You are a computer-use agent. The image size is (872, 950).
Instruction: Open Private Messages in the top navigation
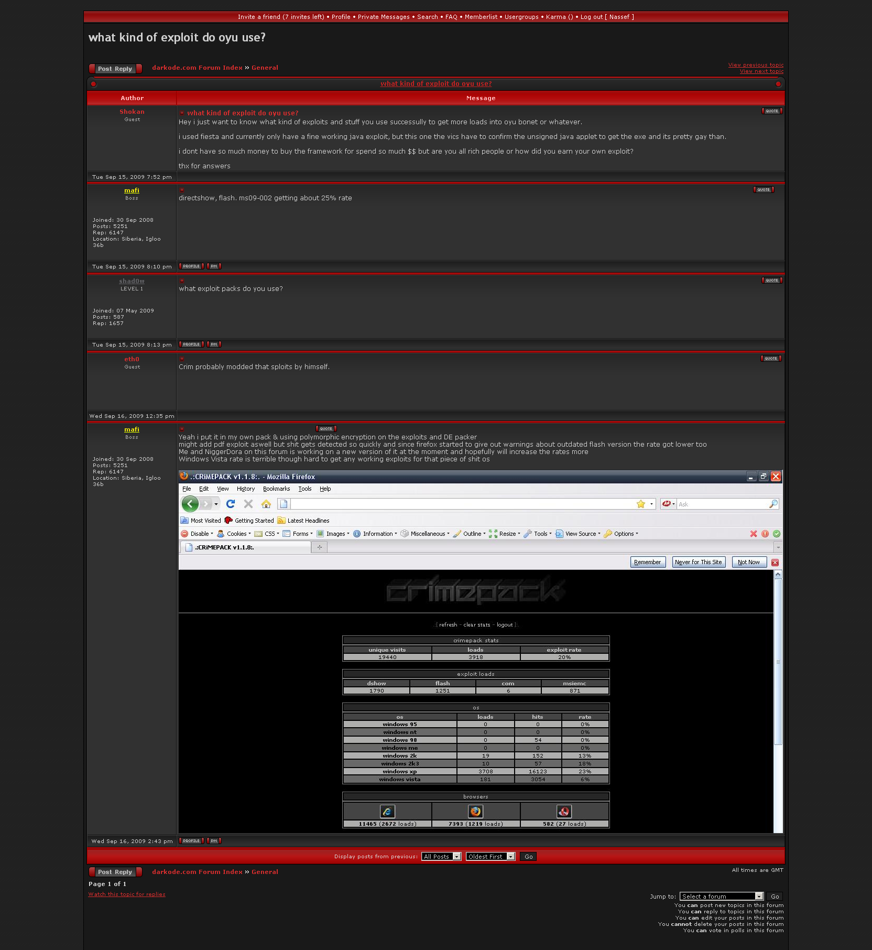(384, 17)
